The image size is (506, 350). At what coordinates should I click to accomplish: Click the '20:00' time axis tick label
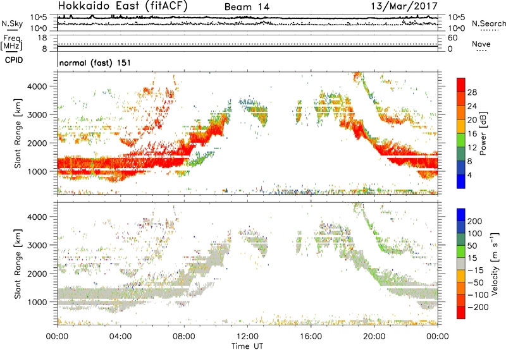coord(374,337)
